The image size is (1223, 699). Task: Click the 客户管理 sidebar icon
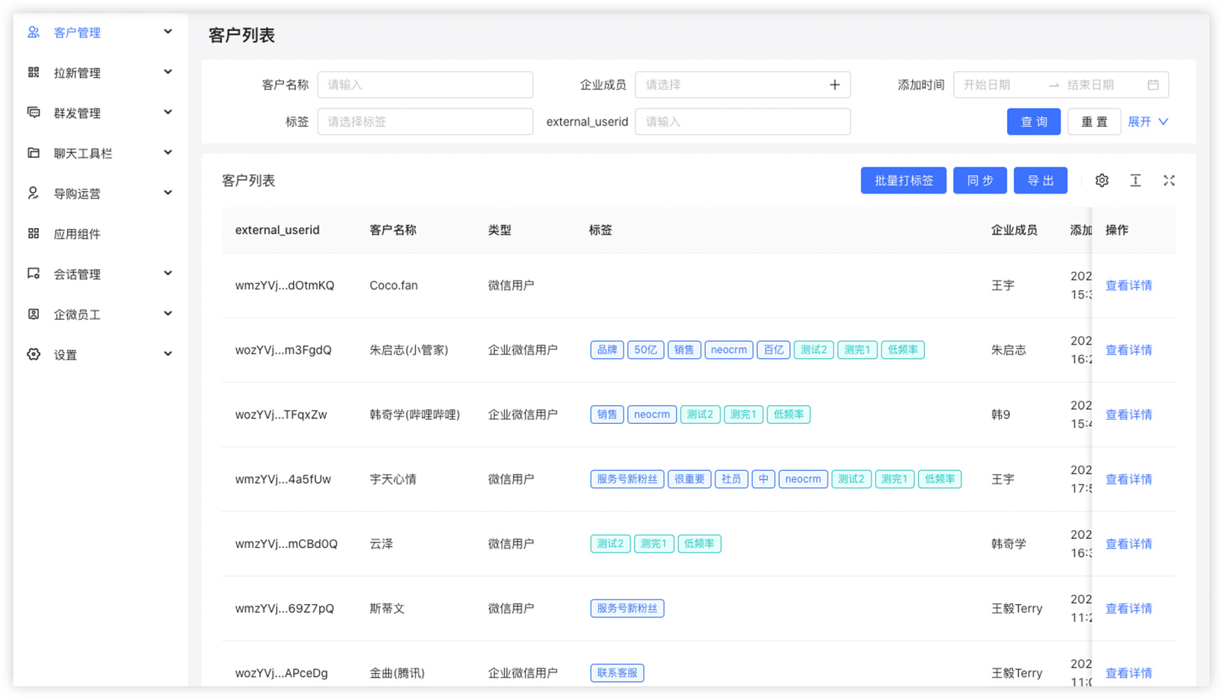(x=34, y=32)
